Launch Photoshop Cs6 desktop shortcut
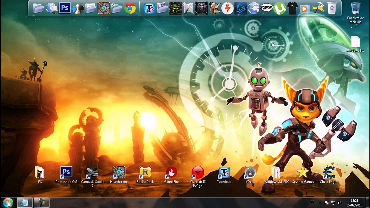Screen dimensions: 370x208 (66, 175)
